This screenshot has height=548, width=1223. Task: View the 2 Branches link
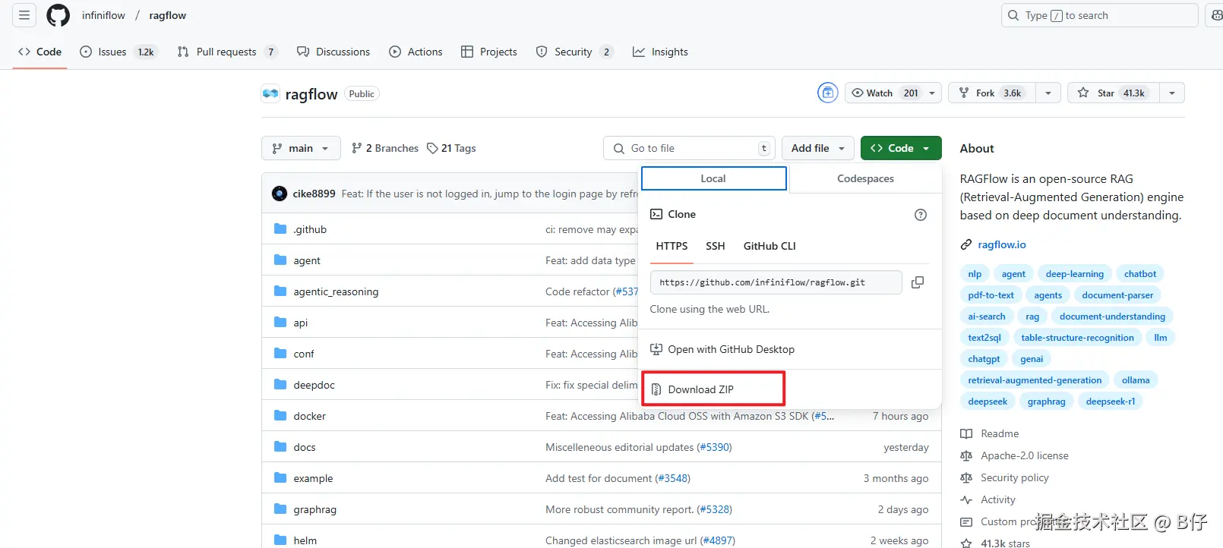[385, 148]
